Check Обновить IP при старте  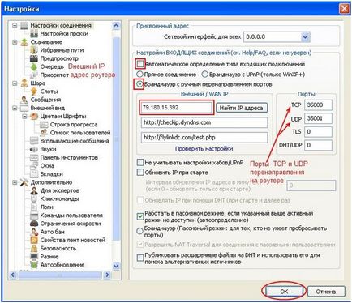[140, 173]
